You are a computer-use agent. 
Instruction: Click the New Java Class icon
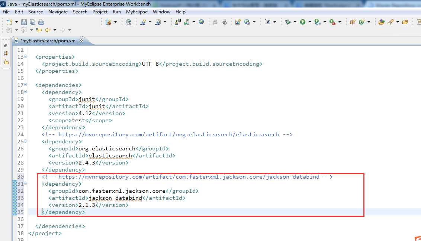click(361, 22)
